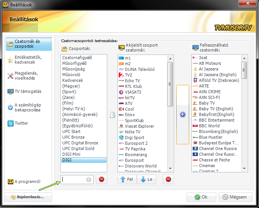
Task: Open A számítógép bekapcsolása section
Action: [x=28, y=108]
